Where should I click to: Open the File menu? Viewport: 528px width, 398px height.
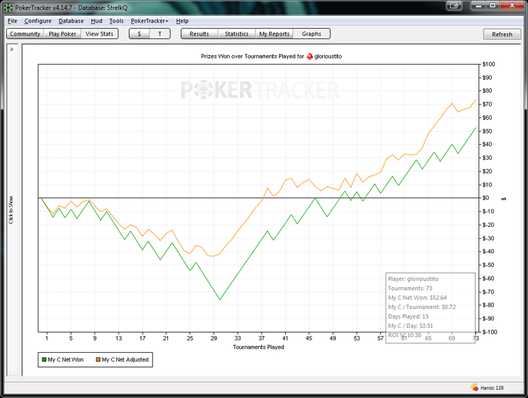tap(13, 21)
